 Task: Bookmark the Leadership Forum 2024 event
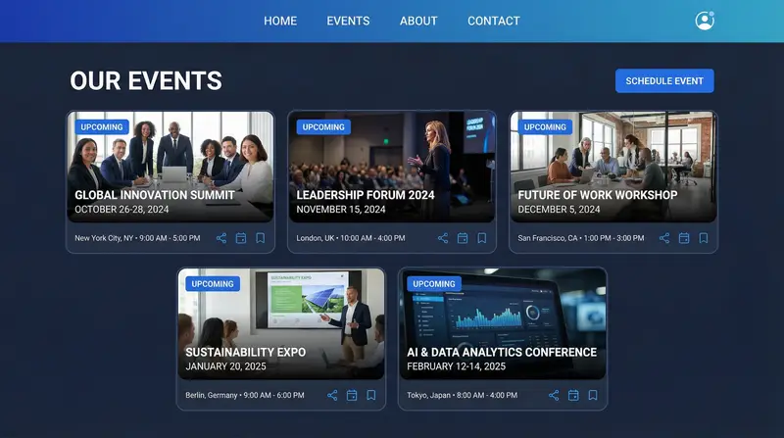(x=482, y=238)
